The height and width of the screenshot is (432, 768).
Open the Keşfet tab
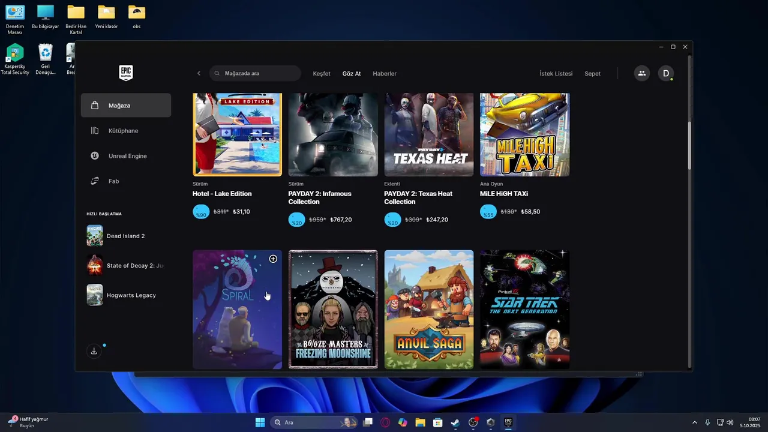pyautogui.click(x=322, y=74)
